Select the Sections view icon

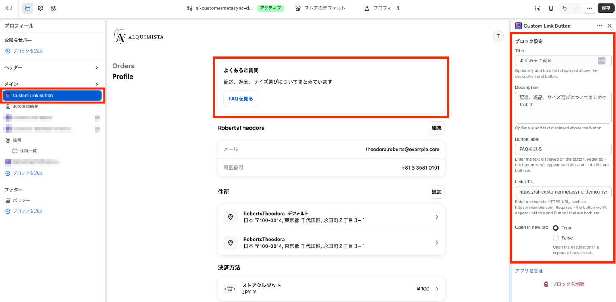coord(28,8)
